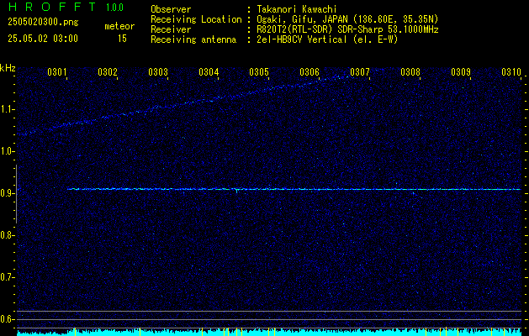Click the 2505020300.png filename
Image resolution: width=529 pixels, height=336 pixels.
[x=43, y=22]
